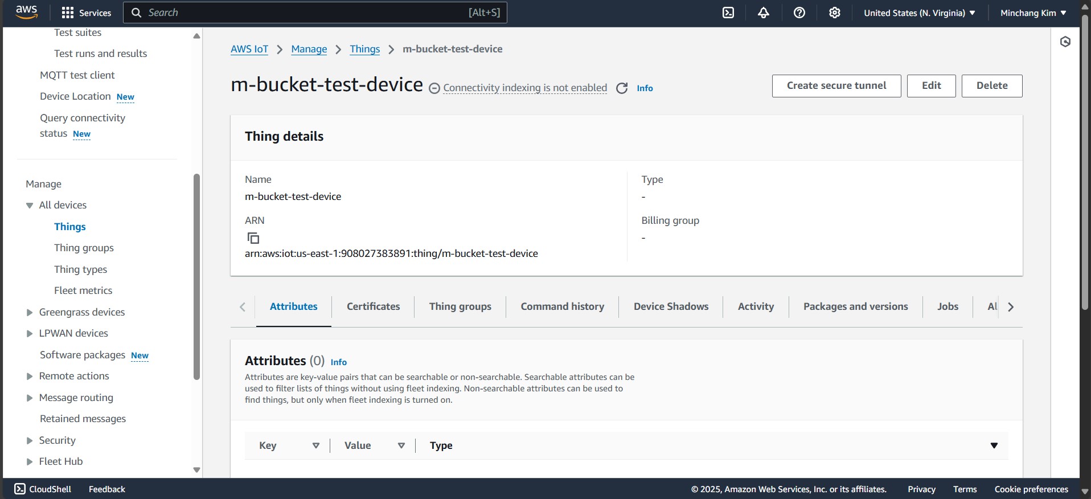Expand the Remote actions section
The width and height of the screenshot is (1091, 499).
click(30, 376)
